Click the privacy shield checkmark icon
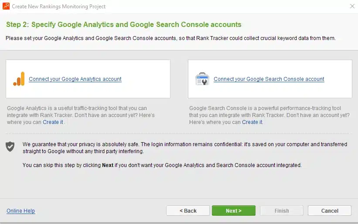This screenshot has width=358, height=224. point(10,147)
